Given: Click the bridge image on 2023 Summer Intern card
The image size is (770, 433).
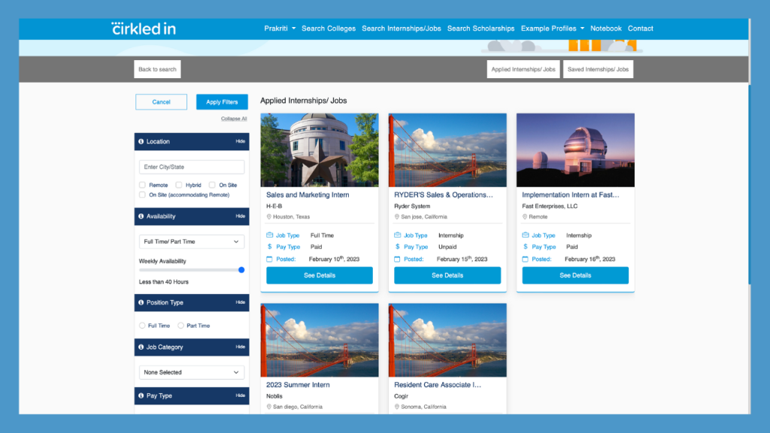Looking at the screenshot, I should pyautogui.click(x=320, y=341).
